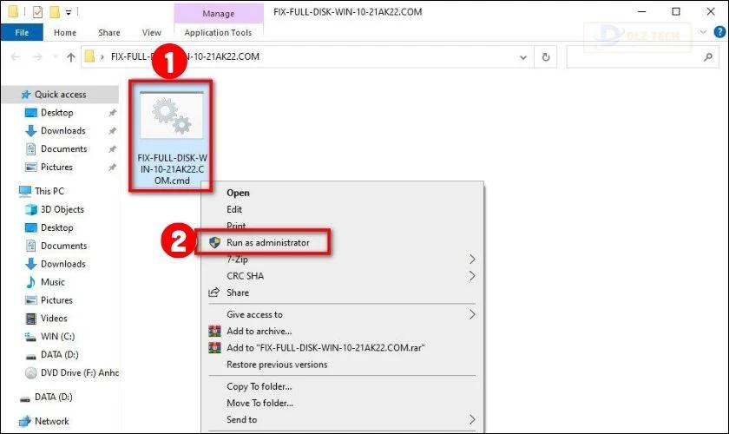Open the Music folder
Viewport: 729px width, 434px height.
click(x=53, y=282)
